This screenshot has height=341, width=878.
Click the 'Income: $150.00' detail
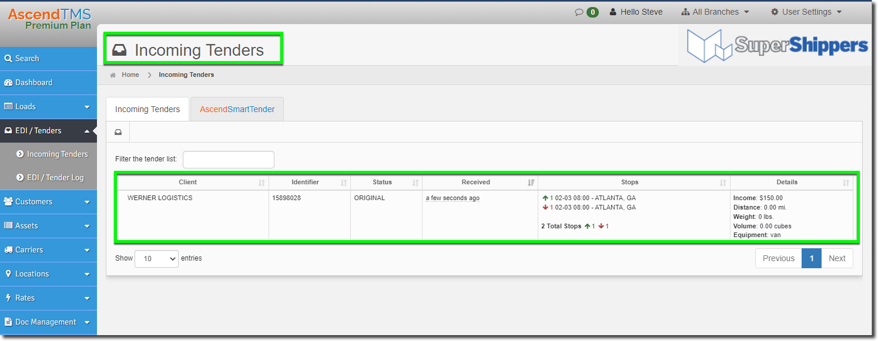point(758,198)
